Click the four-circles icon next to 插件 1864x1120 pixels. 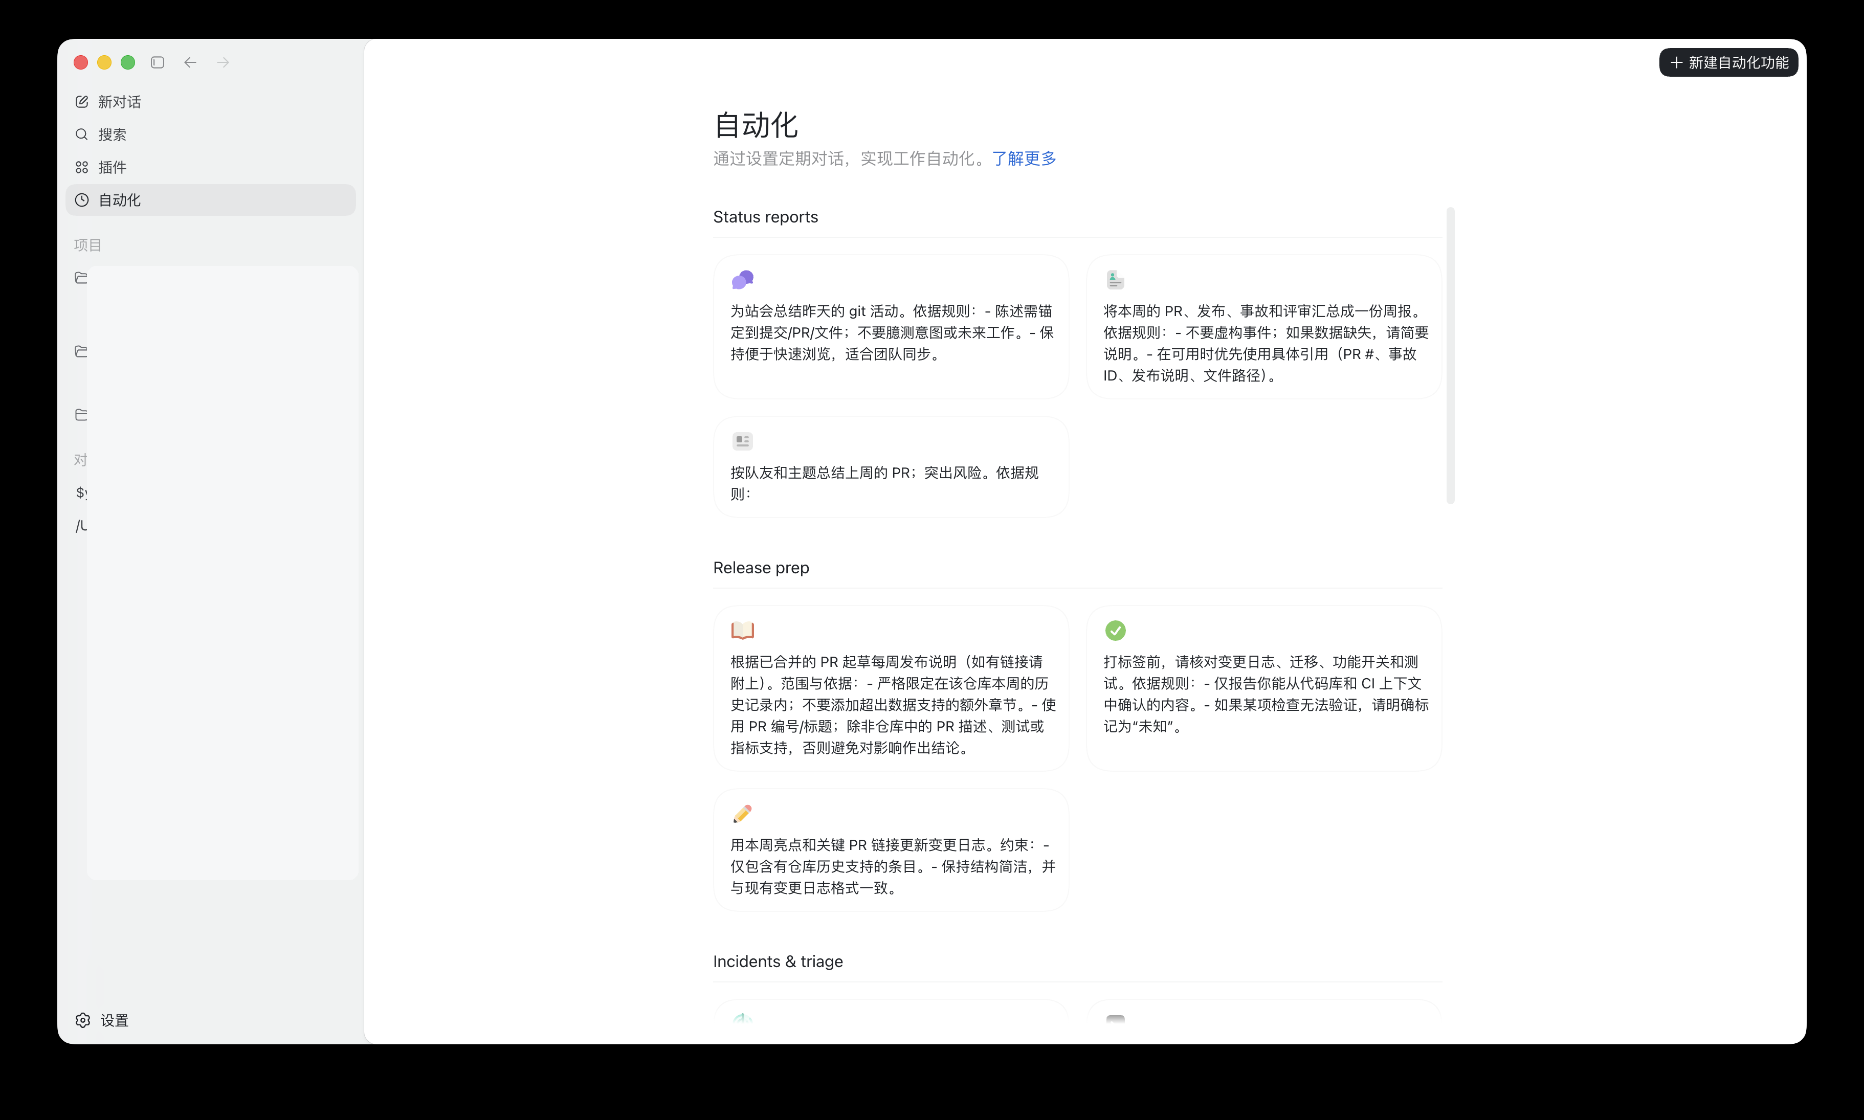pyautogui.click(x=81, y=168)
